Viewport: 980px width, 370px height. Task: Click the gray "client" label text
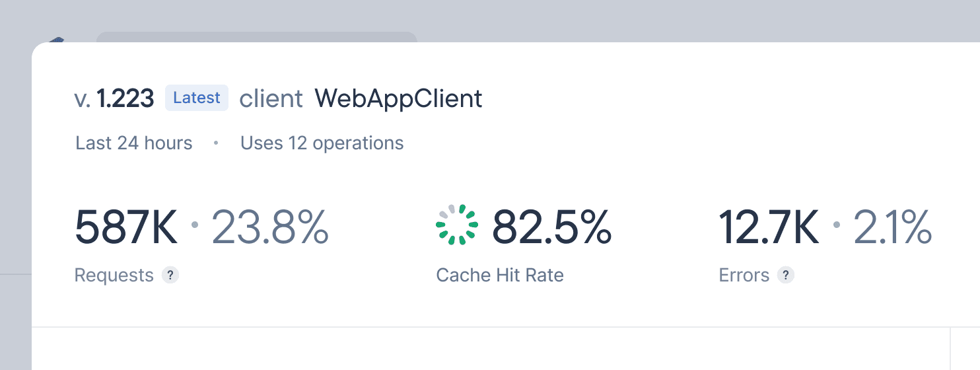click(x=271, y=99)
